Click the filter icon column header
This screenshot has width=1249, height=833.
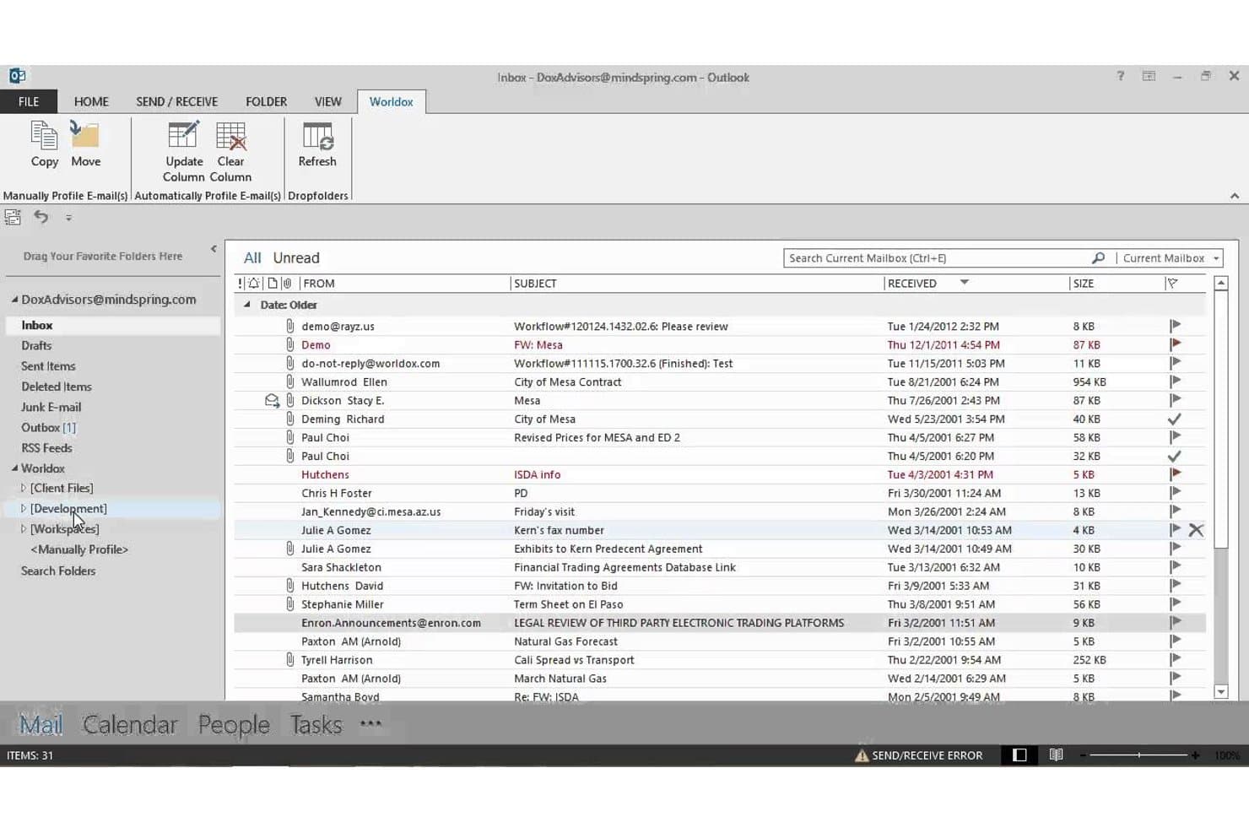coord(1172,284)
